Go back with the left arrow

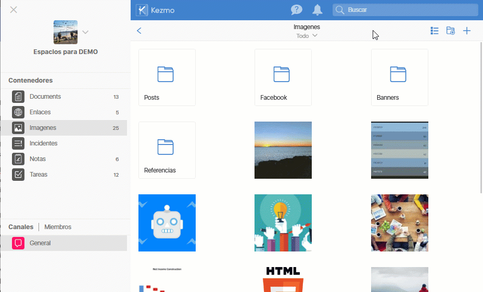click(139, 31)
